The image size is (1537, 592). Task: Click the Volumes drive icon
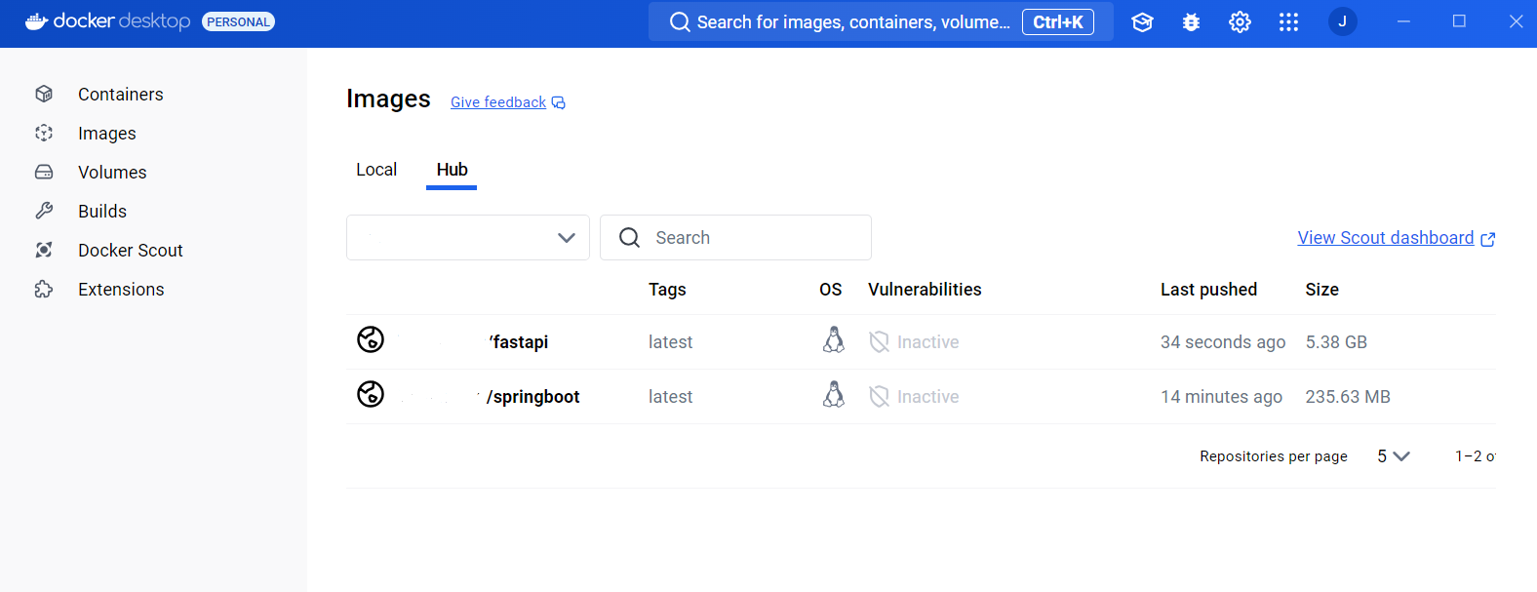click(x=44, y=172)
